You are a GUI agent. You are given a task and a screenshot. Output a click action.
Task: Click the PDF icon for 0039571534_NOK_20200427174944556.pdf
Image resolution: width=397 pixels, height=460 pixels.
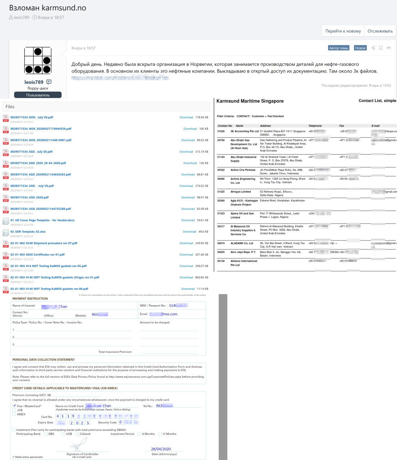coord(6,130)
